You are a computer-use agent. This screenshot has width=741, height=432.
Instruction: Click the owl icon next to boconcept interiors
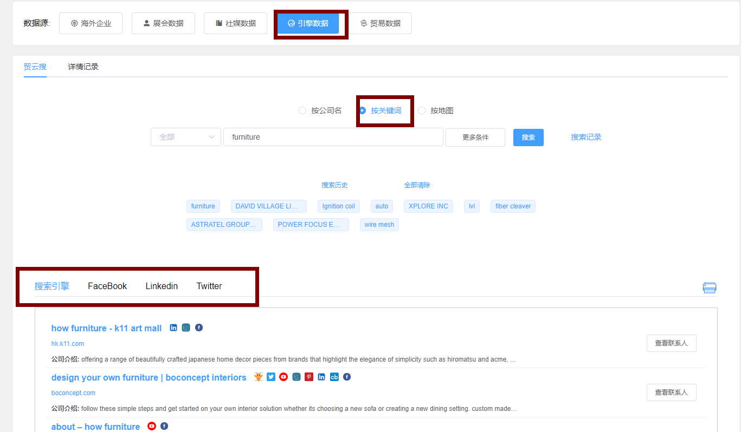(x=259, y=377)
